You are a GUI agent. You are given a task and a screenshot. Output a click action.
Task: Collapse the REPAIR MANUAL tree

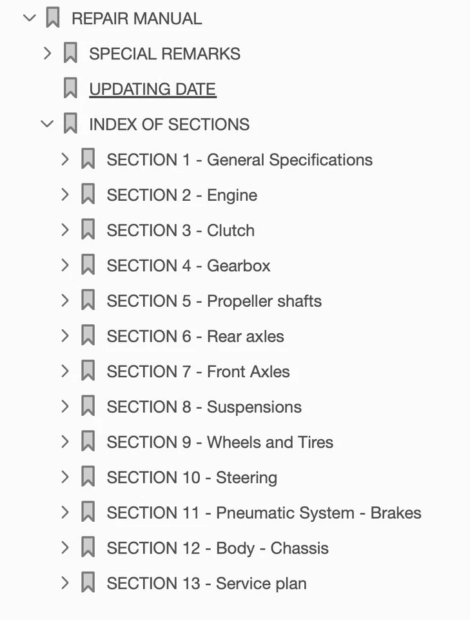29,18
